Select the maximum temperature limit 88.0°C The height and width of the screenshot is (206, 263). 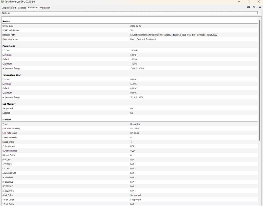[134, 93]
